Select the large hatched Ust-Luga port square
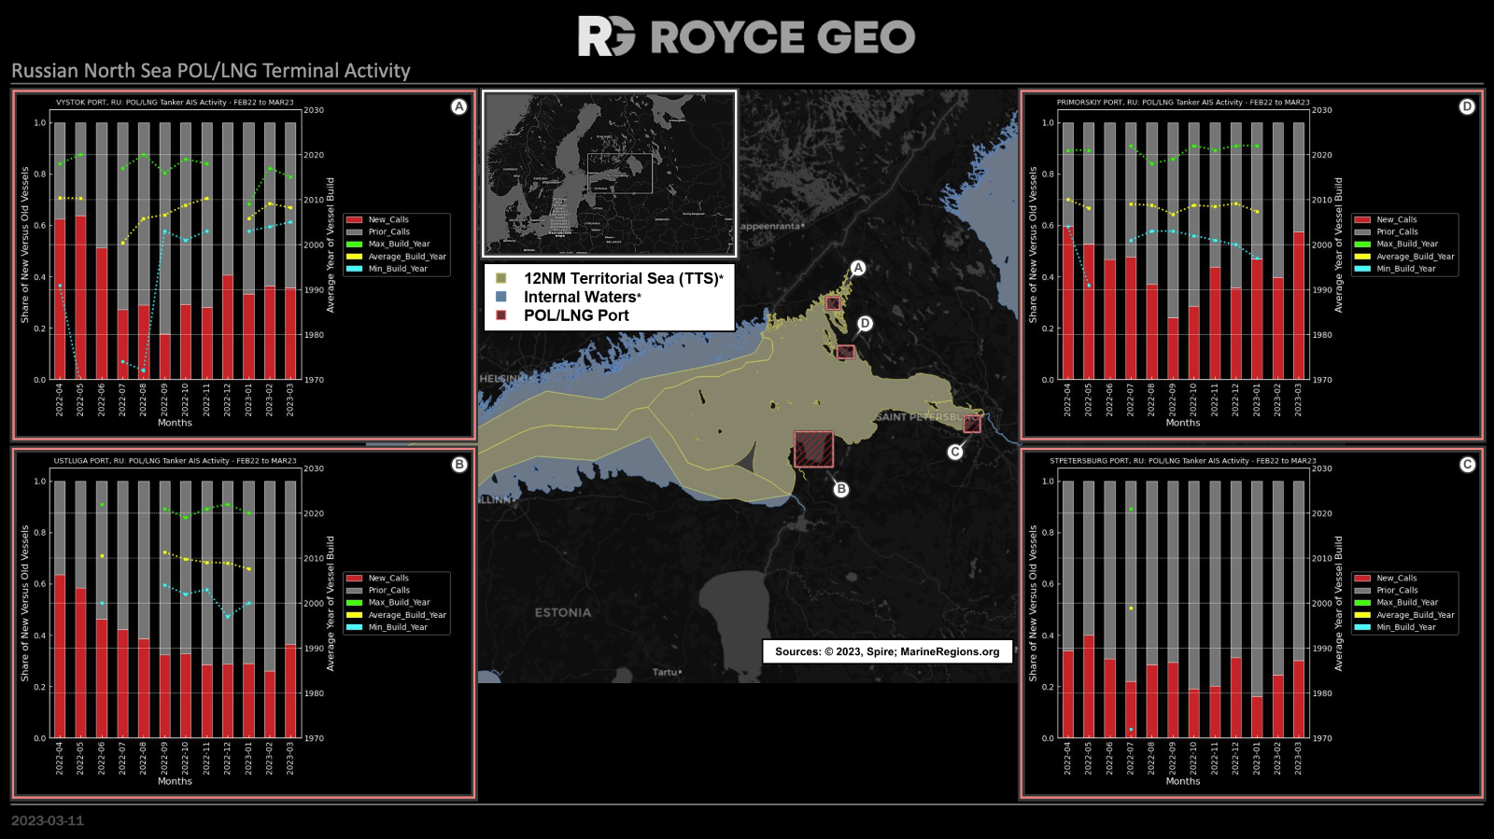1494x839 pixels. click(x=813, y=449)
